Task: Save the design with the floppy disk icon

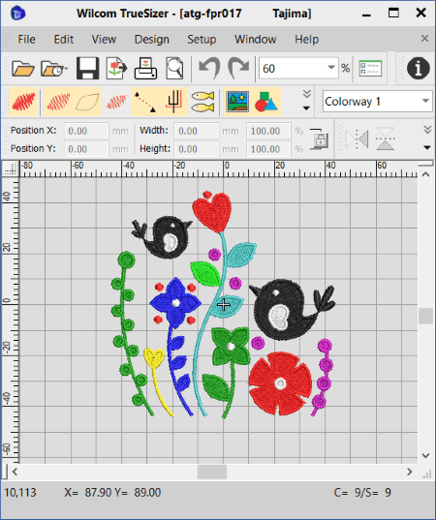Action: coord(87,69)
